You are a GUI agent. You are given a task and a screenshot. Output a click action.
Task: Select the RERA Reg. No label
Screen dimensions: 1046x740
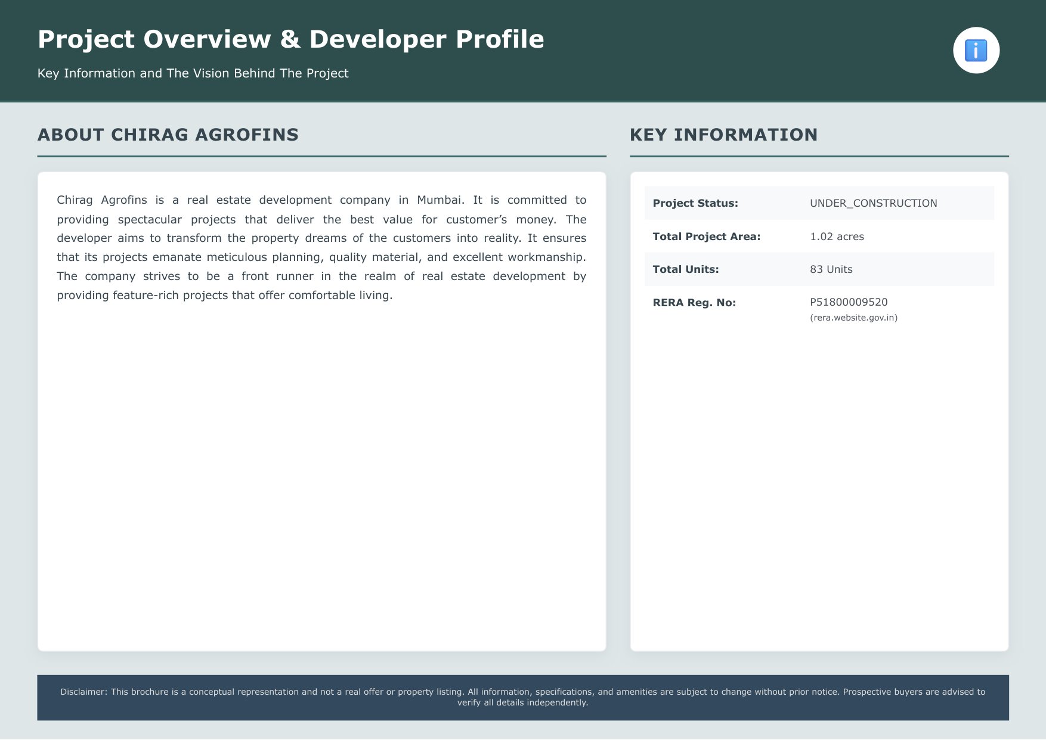click(694, 303)
